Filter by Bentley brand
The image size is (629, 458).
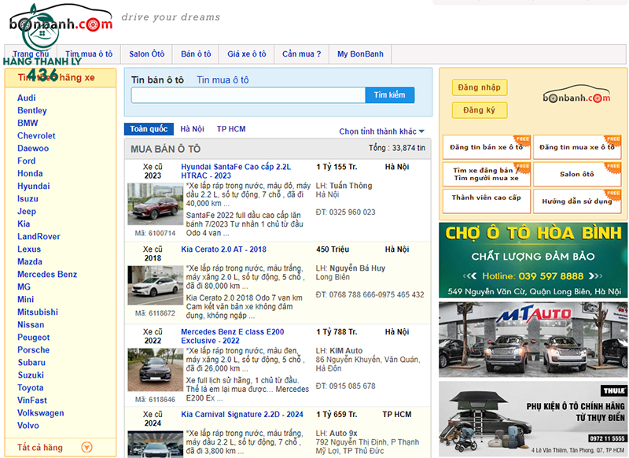click(32, 110)
